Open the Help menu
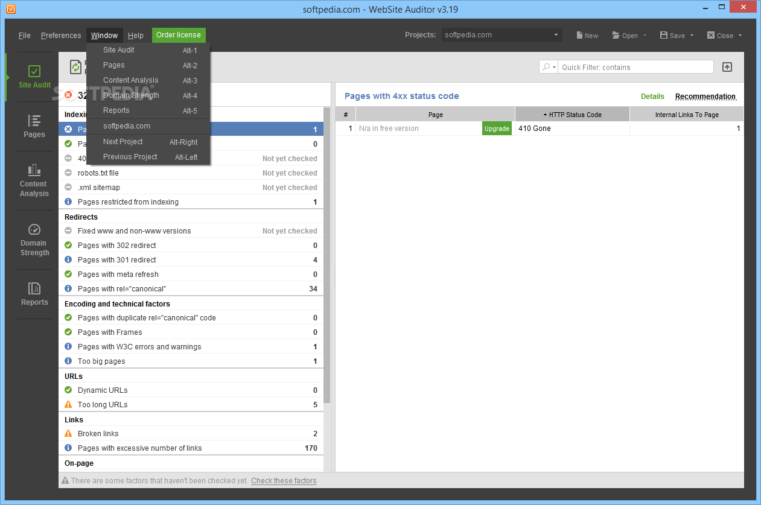This screenshot has width=761, height=505. click(x=136, y=35)
